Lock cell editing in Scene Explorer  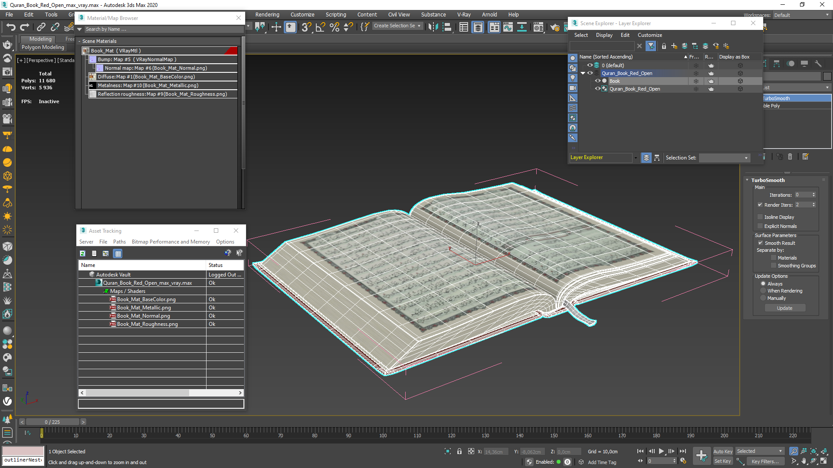coord(664,46)
